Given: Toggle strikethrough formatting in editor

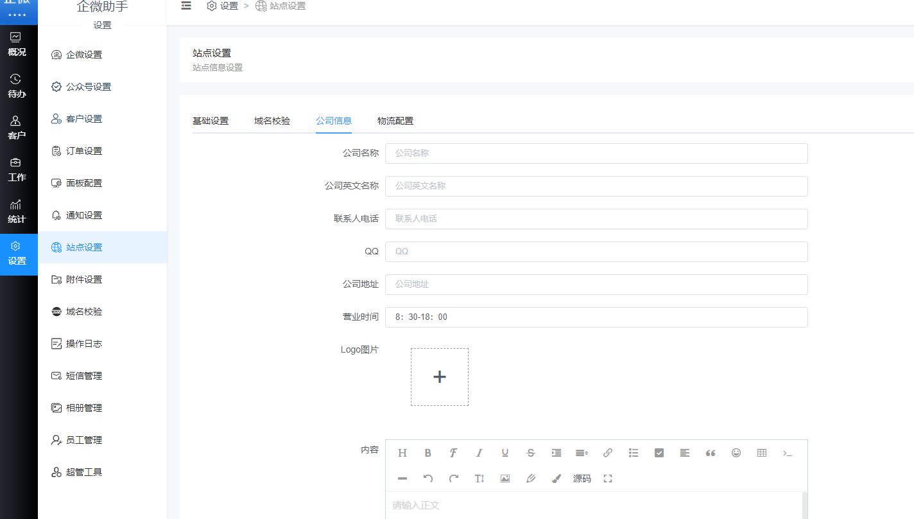Looking at the screenshot, I should coord(531,453).
